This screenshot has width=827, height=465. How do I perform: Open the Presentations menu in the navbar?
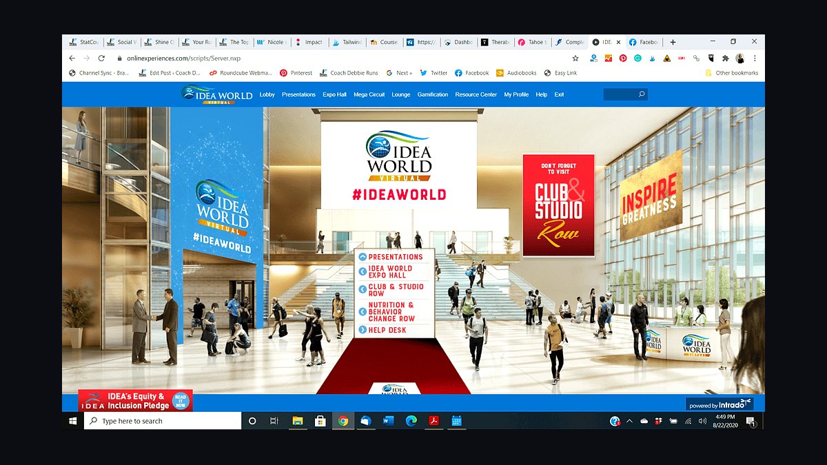tap(298, 94)
